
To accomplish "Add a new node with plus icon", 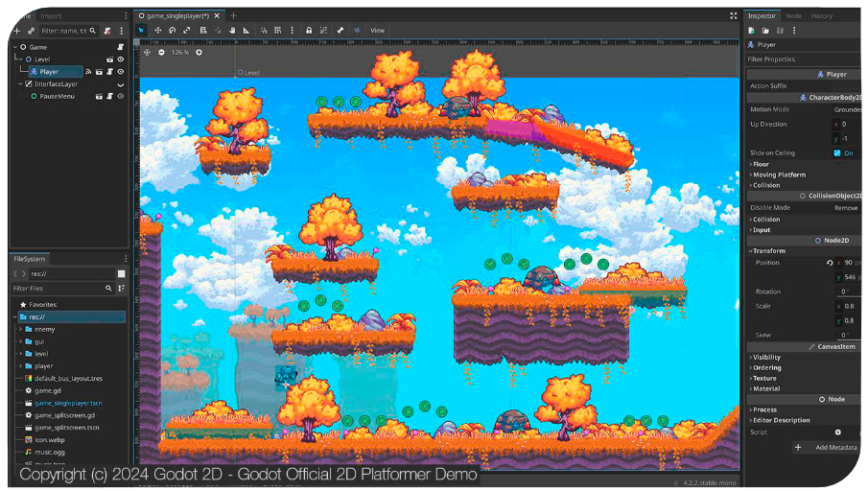I will pos(16,31).
